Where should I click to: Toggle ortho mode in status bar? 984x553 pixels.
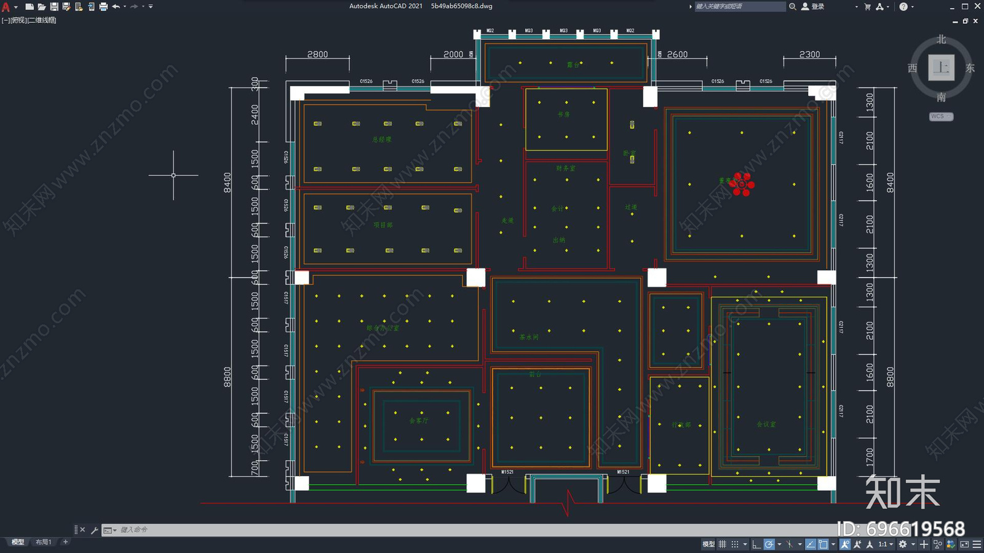(x=756, y=544)
